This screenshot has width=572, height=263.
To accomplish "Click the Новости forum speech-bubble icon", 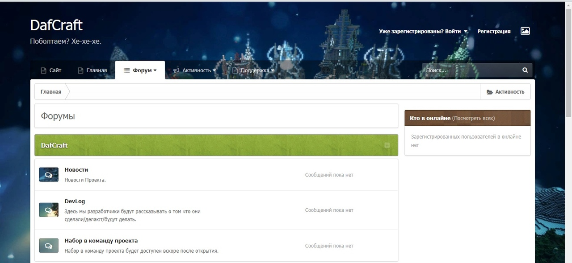I will coord(49,175).
